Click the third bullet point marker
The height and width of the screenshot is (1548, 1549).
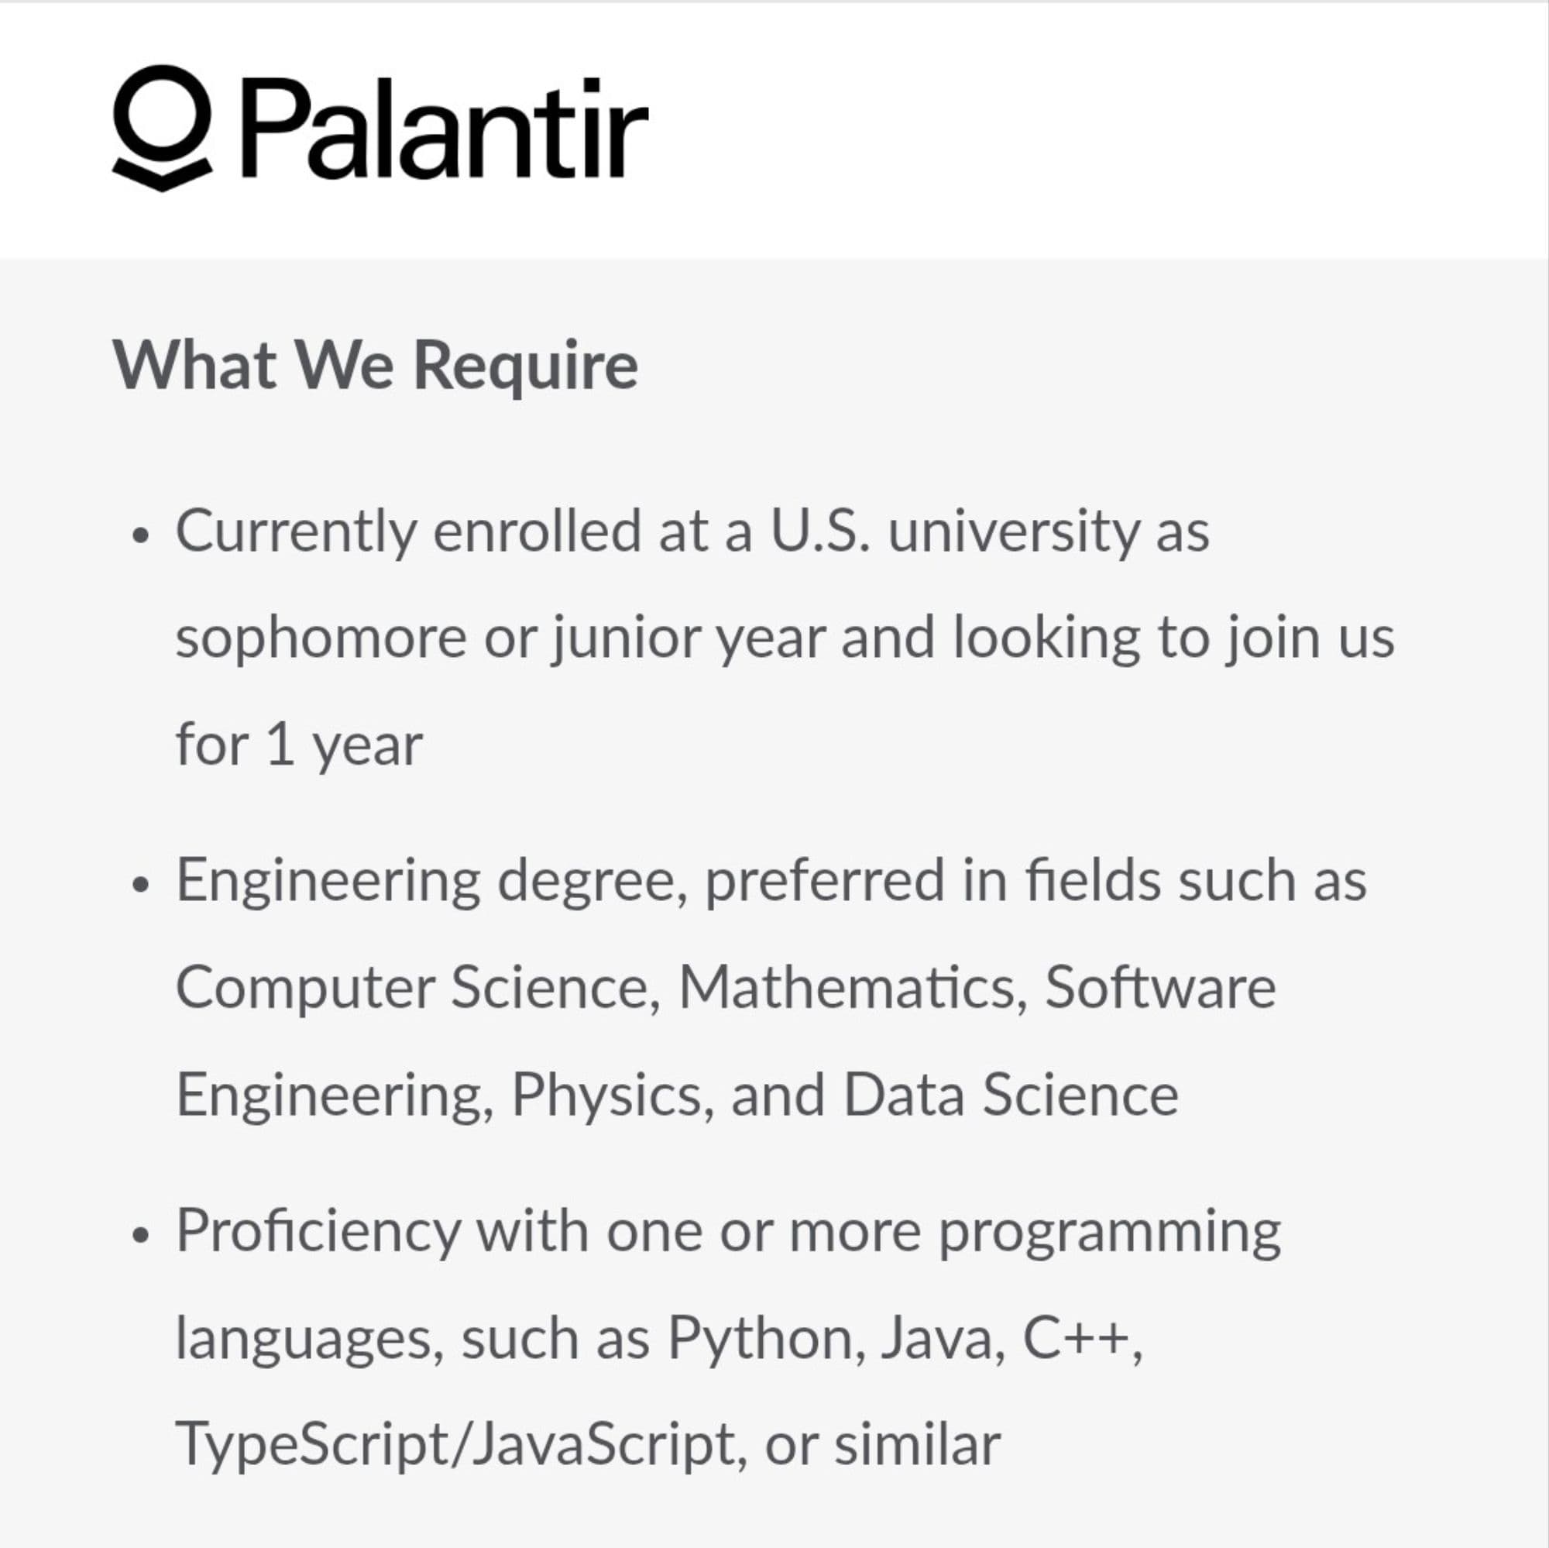coord(141,1235)
